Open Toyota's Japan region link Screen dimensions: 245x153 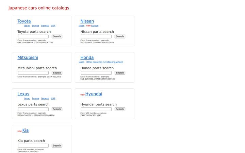(27, 26)
